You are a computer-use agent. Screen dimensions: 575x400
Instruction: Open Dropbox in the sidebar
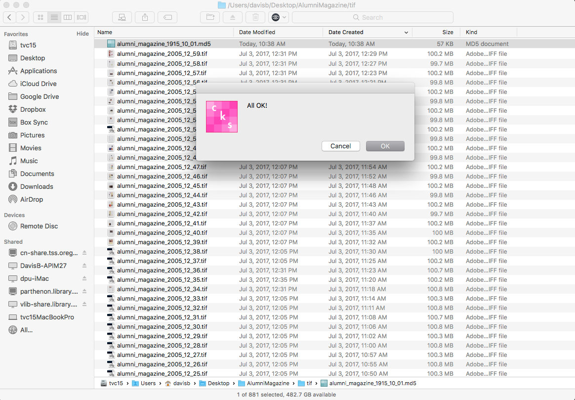[x=33, y=109]
